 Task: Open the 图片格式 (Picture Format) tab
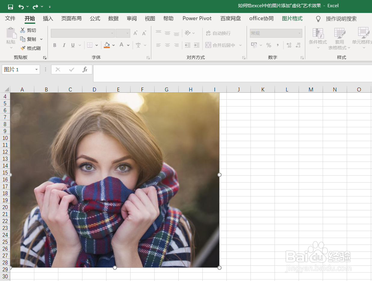point(292,18)
